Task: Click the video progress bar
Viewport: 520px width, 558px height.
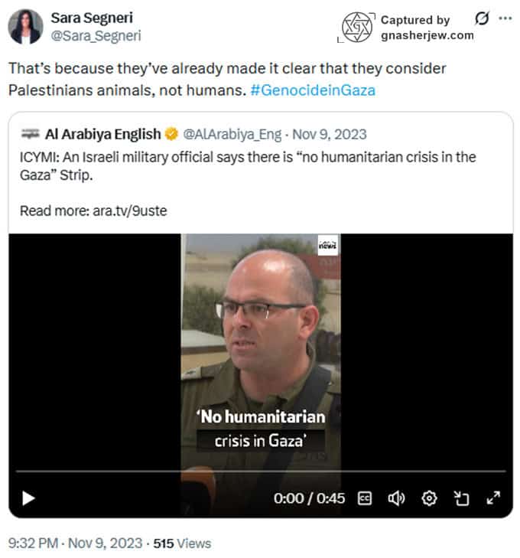Action: [261, 472]
